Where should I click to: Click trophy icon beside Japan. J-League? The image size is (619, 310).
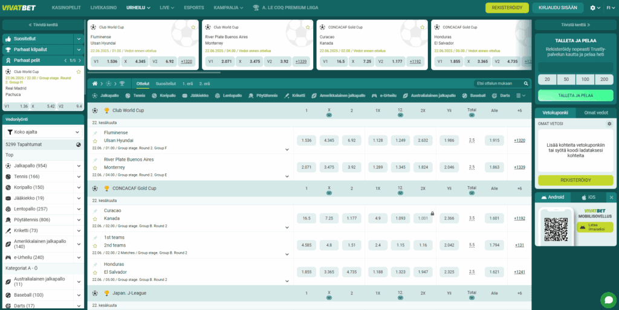point(106,294)
